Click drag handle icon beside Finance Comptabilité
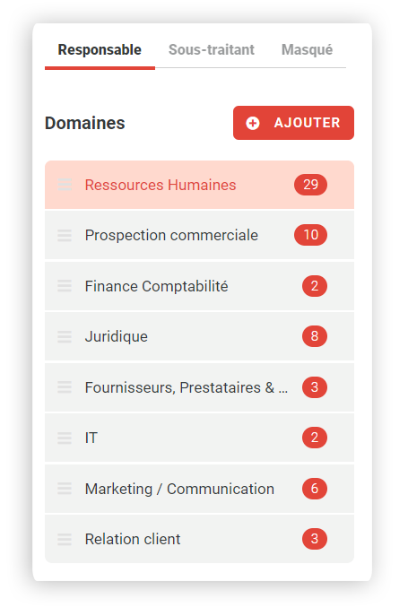Screen dimensions: 408x616 pos(65,286)
